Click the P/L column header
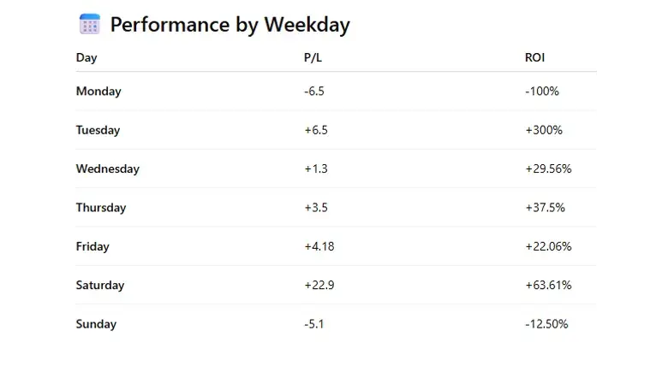This screenshot has width=662, height=372. 312,58
